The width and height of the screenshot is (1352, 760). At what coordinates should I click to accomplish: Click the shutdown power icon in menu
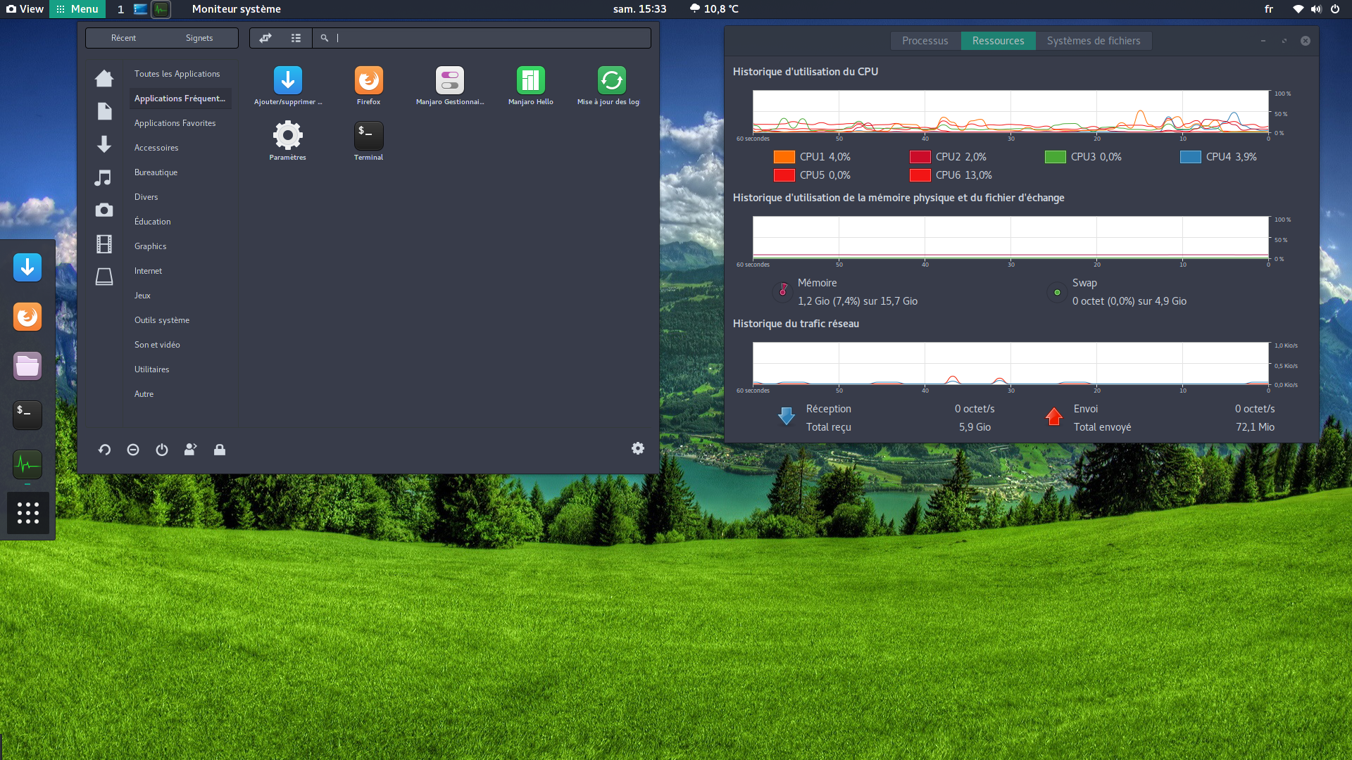click(x=162, y=450)
